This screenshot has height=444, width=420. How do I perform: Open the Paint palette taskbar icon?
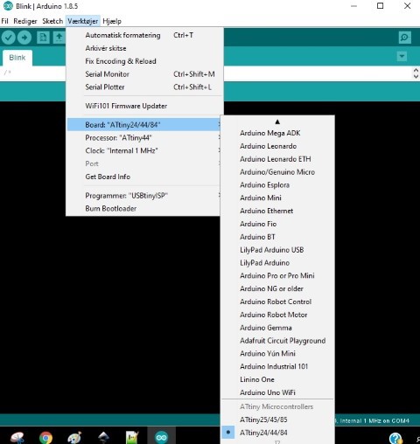point(74,438)
